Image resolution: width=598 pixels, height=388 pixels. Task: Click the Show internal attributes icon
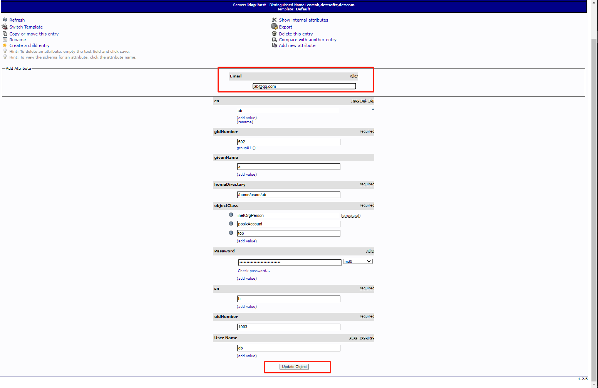(x=274, y=20)
